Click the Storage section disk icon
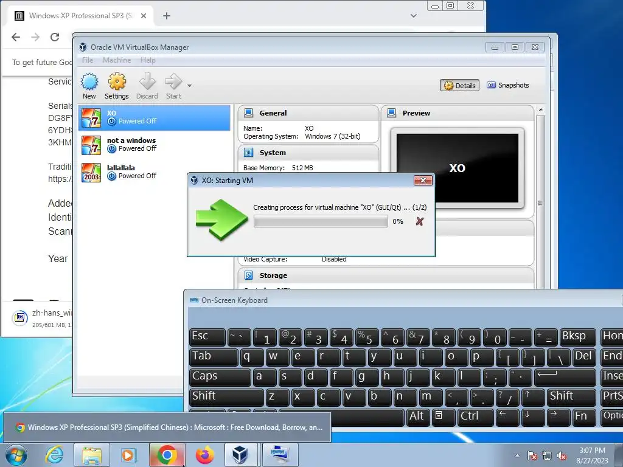 pyautogui.click(x=249, y=275)
